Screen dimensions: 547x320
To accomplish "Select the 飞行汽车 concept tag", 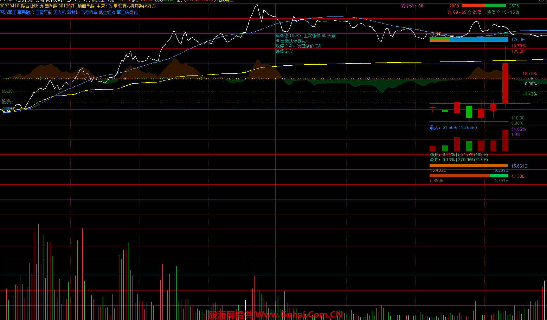I will pyautogui.click(x=89, y=13).
